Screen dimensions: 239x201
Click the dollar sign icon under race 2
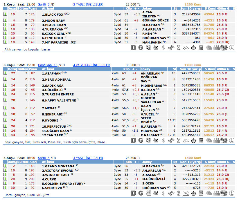(x=163, y=48)
